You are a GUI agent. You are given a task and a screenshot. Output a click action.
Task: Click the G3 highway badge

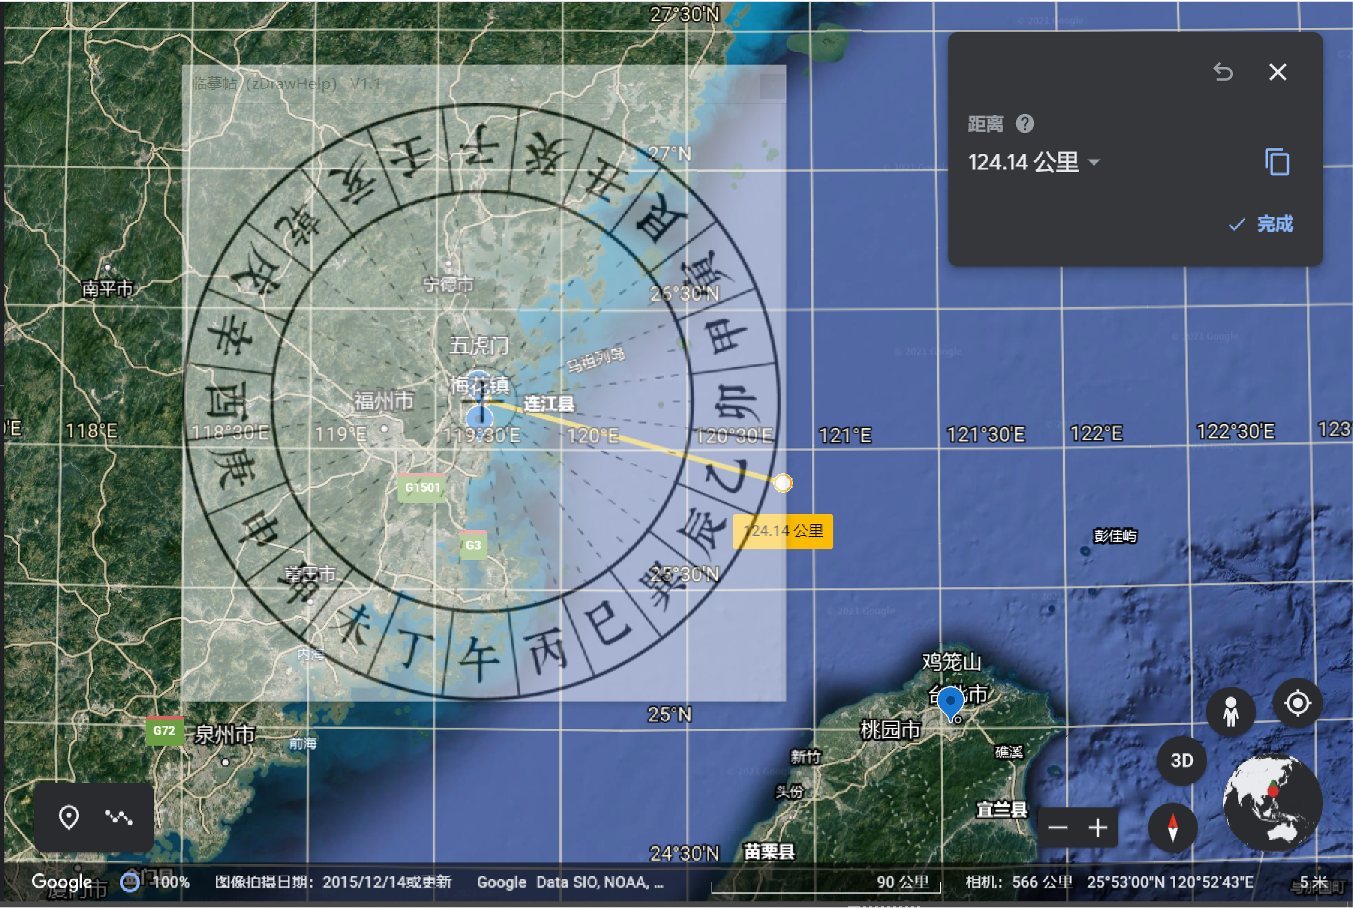tap(473, 545)
